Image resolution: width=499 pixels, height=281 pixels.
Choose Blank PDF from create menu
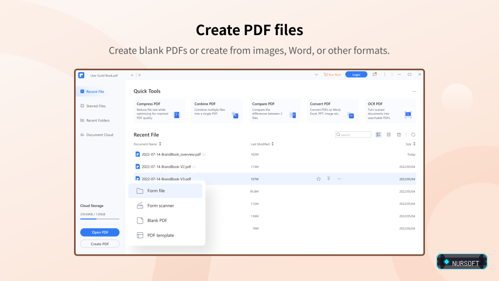pyautogui.click(x=165, y=221)
